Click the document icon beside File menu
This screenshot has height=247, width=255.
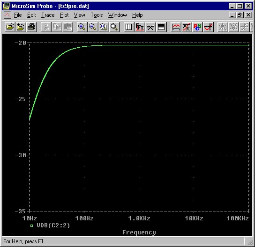pos(7,15)
